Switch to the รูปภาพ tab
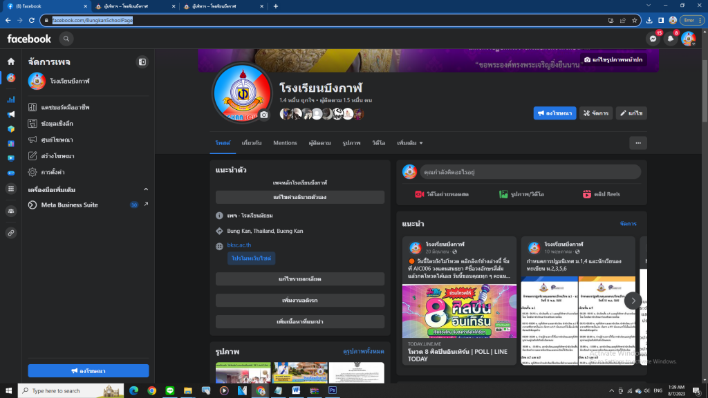Viewport: 708px width, 398px height. click(x=351, y=143)
